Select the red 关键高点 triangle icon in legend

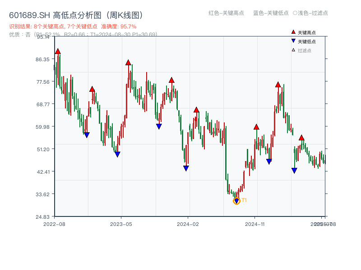(x=293, y=31)
